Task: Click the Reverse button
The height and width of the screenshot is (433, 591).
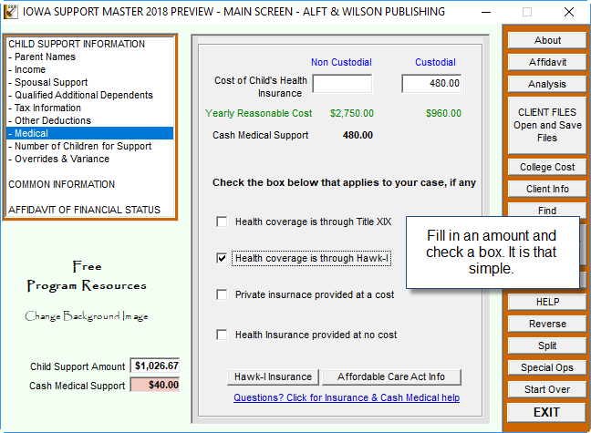Action: 547,324
